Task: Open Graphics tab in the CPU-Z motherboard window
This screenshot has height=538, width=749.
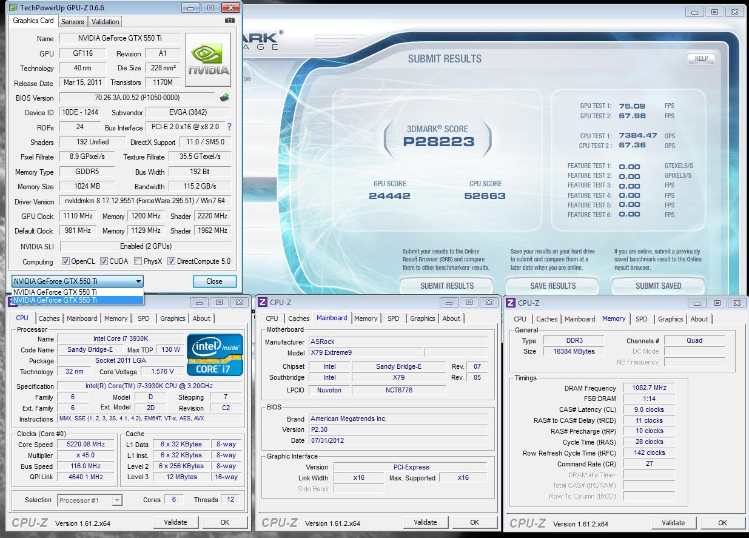Action: tap(423, 318)
